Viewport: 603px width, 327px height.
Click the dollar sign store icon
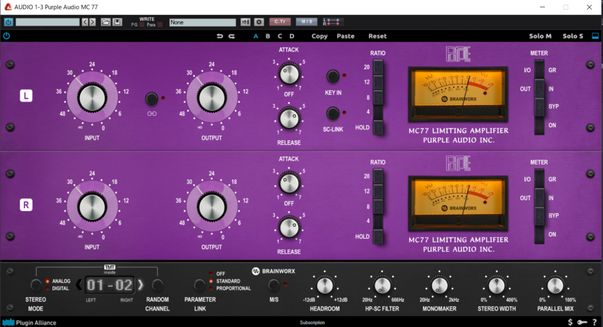[570, 322]
